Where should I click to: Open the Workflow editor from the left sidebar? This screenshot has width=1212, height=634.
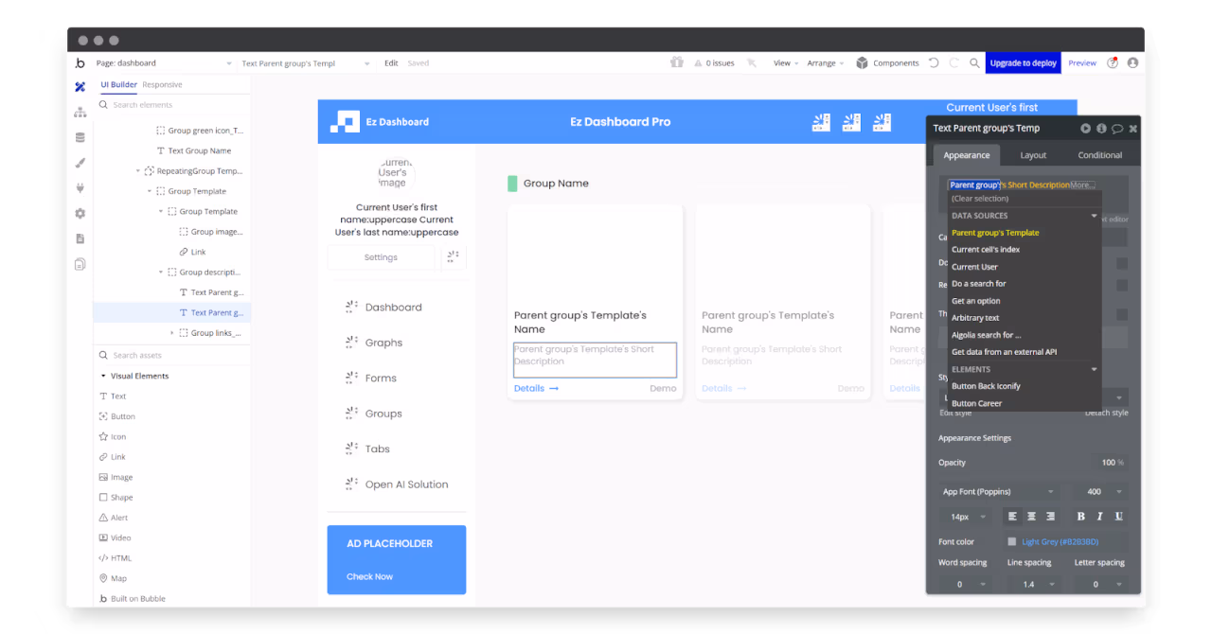click(80, 112)
